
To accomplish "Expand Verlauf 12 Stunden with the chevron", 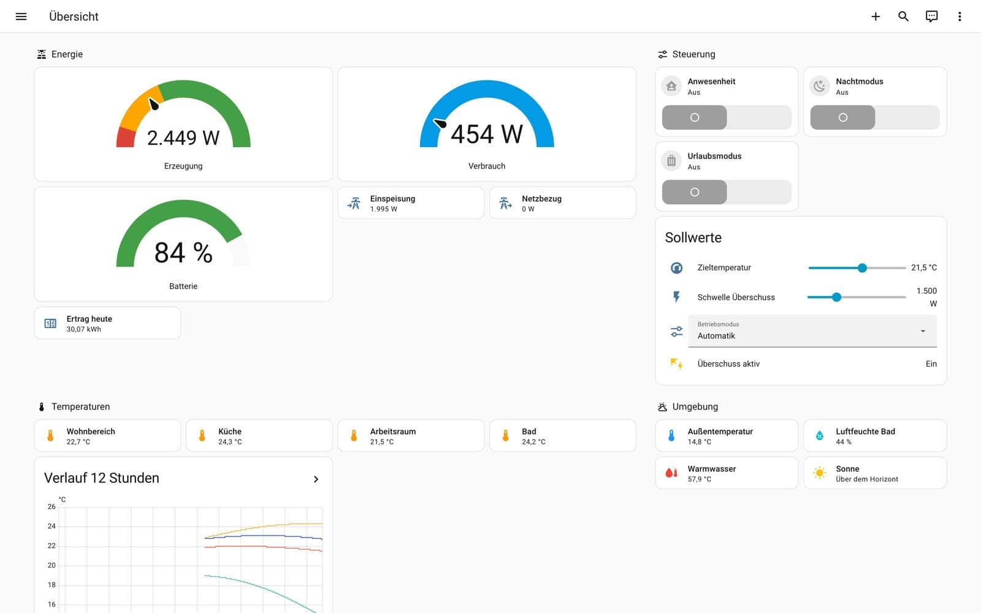I will click(316, 479).
